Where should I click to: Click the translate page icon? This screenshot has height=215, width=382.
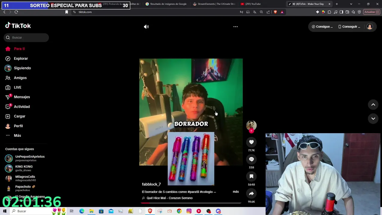click(x=255, y=12)
